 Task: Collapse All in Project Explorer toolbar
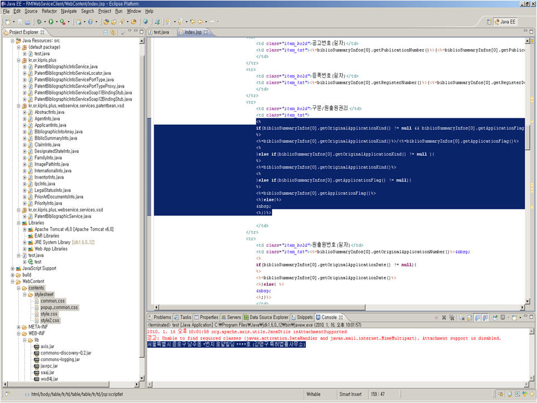(x=106, y=32)
